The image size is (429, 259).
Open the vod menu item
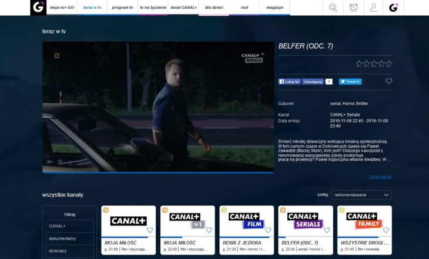coord(244,8)
